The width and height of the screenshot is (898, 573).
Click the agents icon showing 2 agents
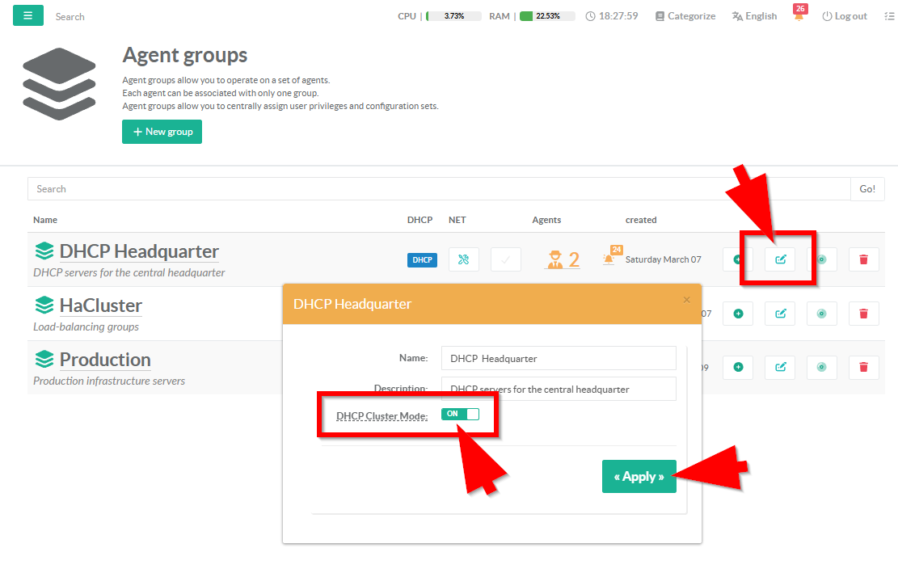(x=563, y=259)
